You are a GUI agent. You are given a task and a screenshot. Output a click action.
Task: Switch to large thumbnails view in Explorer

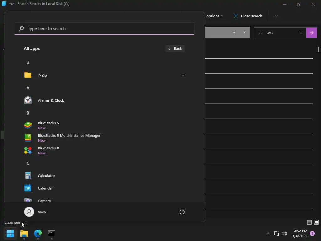(316, 222)
